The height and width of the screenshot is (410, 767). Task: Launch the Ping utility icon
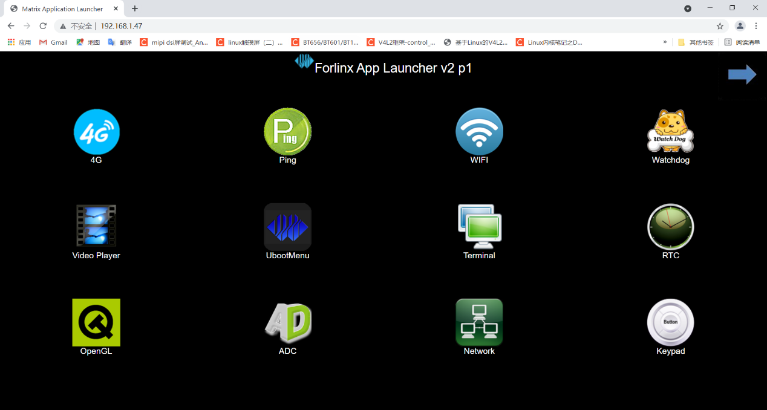287,132
